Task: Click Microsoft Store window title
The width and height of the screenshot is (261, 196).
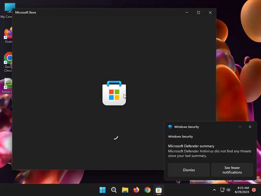Action: (x=26, y=13)
